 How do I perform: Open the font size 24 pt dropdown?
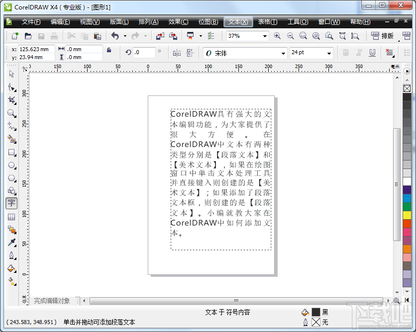pyautogui.click(x=329, y=53)
